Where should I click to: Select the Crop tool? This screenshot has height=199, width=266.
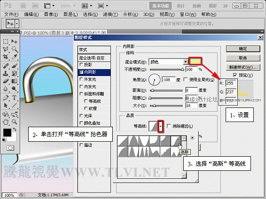[x=6, y=57]
